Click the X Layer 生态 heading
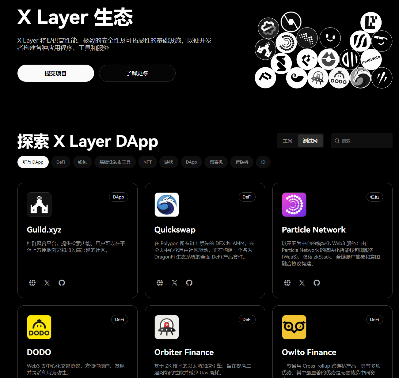The width and height of the screenshot is (399, 378). pos(75,17)
